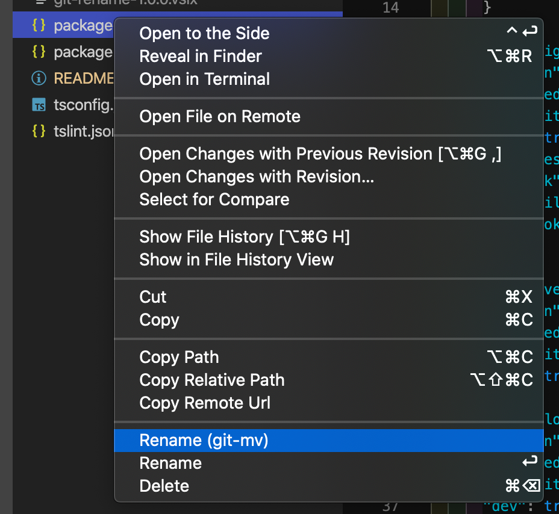Viewport: 559px width, 514px height.
Task: Copy the file's path
Action: coord(179,357)
